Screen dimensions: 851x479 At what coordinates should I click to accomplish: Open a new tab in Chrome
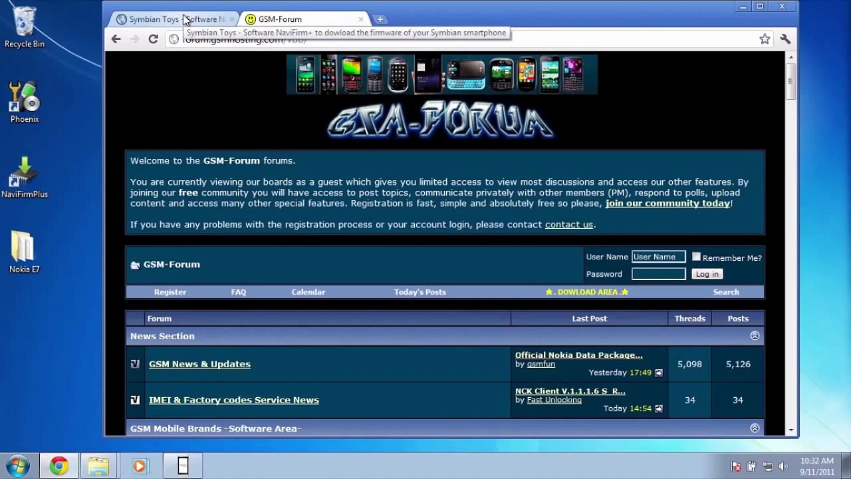pos(380,19)
